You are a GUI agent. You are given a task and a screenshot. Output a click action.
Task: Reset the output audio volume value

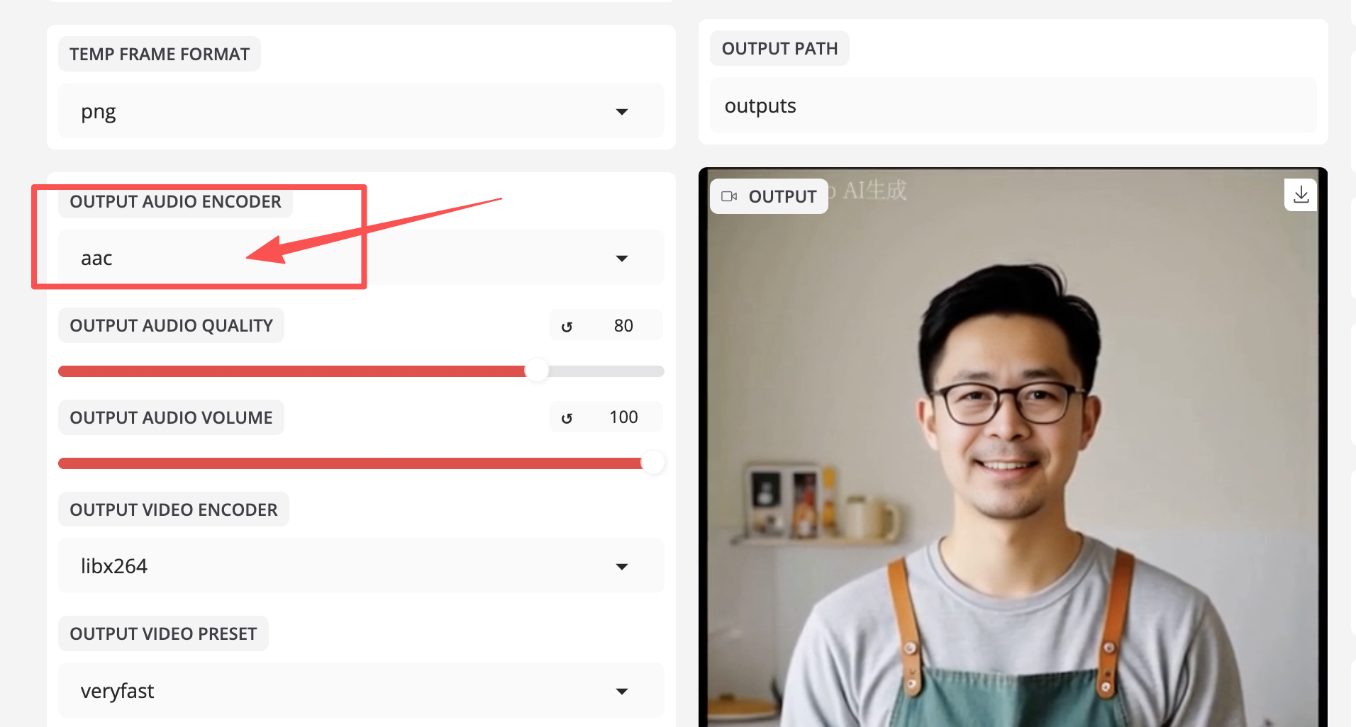[x=567, y=418]
